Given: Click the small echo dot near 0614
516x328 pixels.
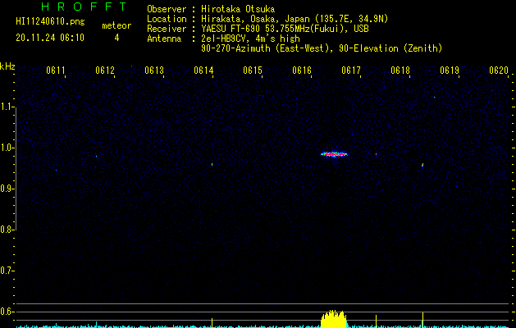Looking at the screenshot, I should (212, 164).
